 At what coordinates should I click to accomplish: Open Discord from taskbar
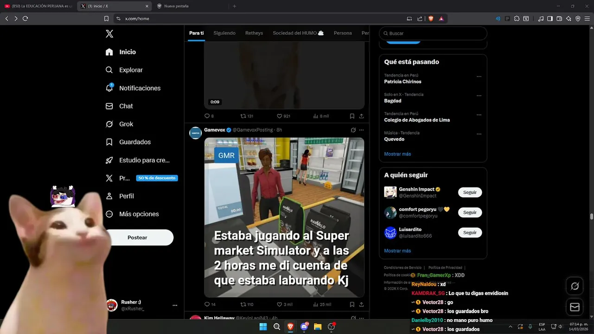pyautogui.click(x=304, y=327)
